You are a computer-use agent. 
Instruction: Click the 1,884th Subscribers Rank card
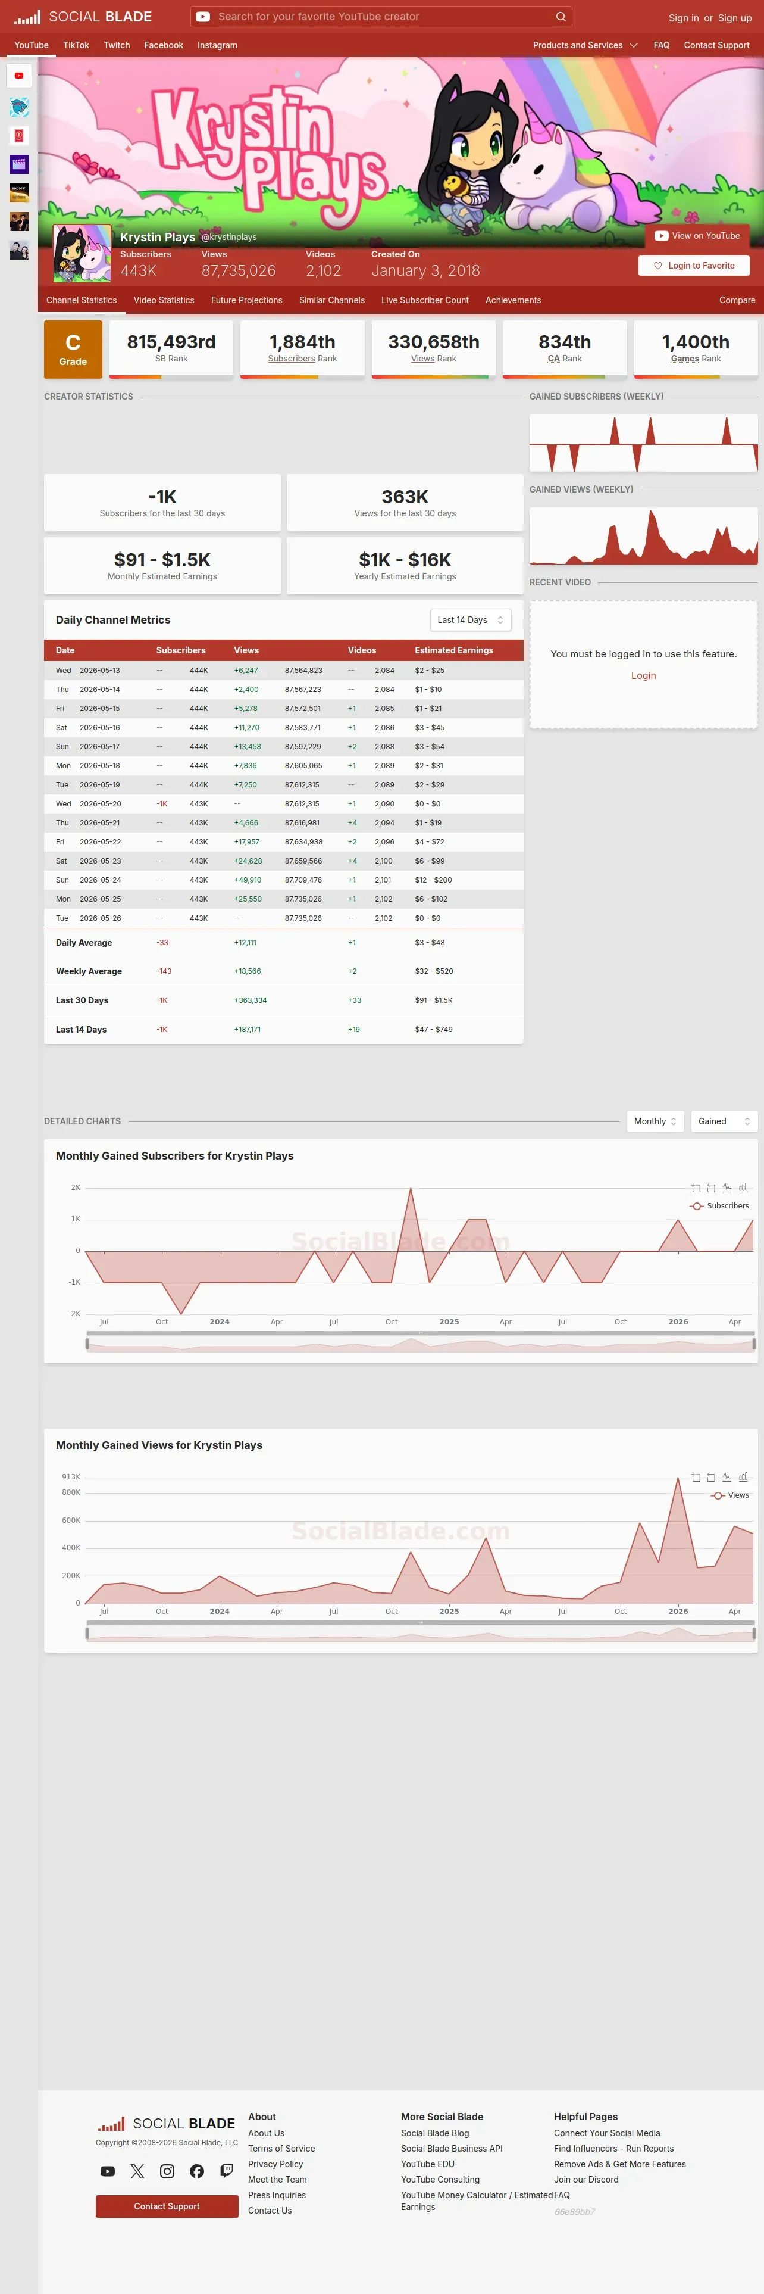(x=302, y=349)
